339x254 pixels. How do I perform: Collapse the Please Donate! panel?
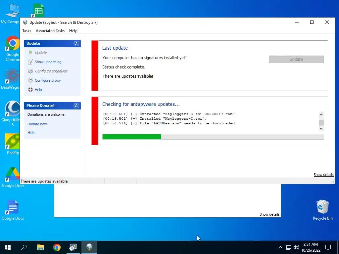pos(76,106)
